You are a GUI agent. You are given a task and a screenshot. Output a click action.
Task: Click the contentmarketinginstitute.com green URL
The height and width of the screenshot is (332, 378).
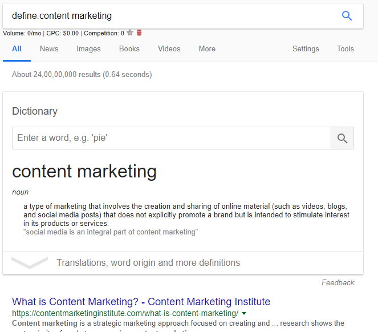125,313
